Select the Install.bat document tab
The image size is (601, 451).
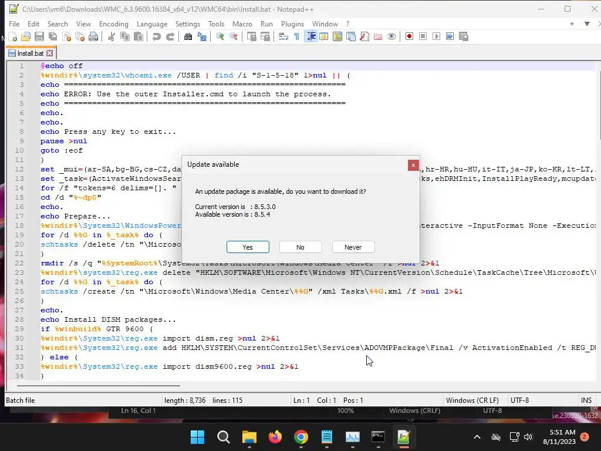(31, 53)
